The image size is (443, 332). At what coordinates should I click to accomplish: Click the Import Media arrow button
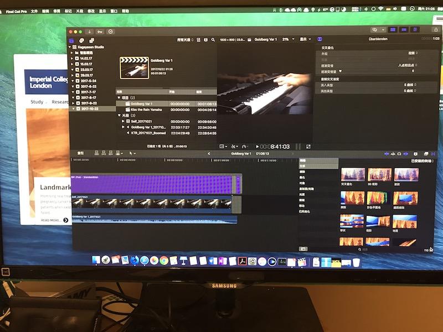pyautogui.click(x=90, y=32)
